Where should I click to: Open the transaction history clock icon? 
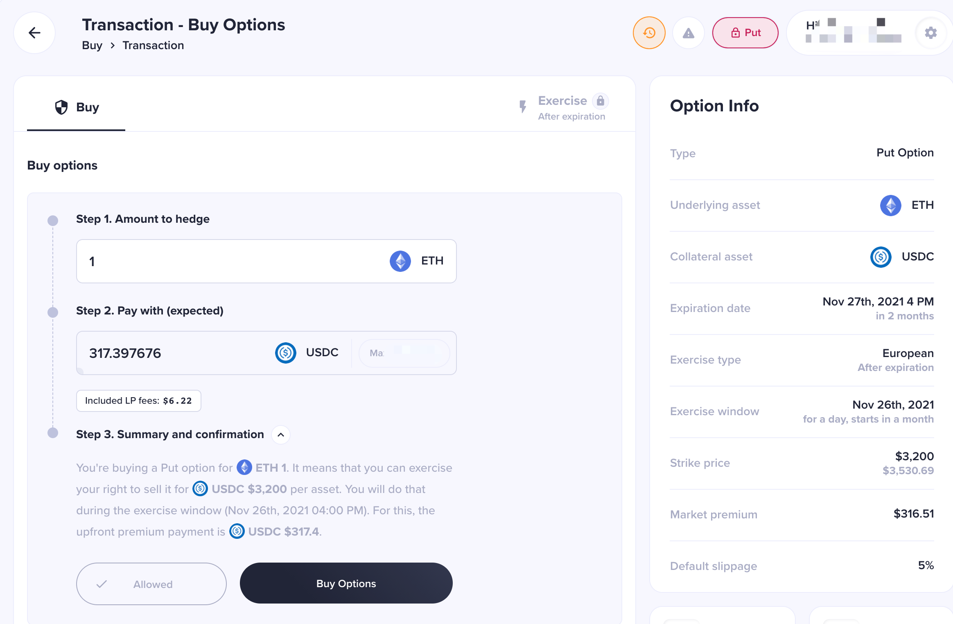click(x=649, y=33)
